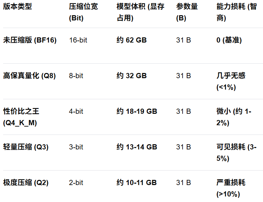263x202 pixels.
Task: Click the 能力损耗 (智商) column header
Action: click(236, 12)
